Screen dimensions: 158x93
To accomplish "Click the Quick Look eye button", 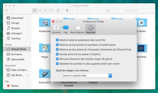I will pos(107,10).
